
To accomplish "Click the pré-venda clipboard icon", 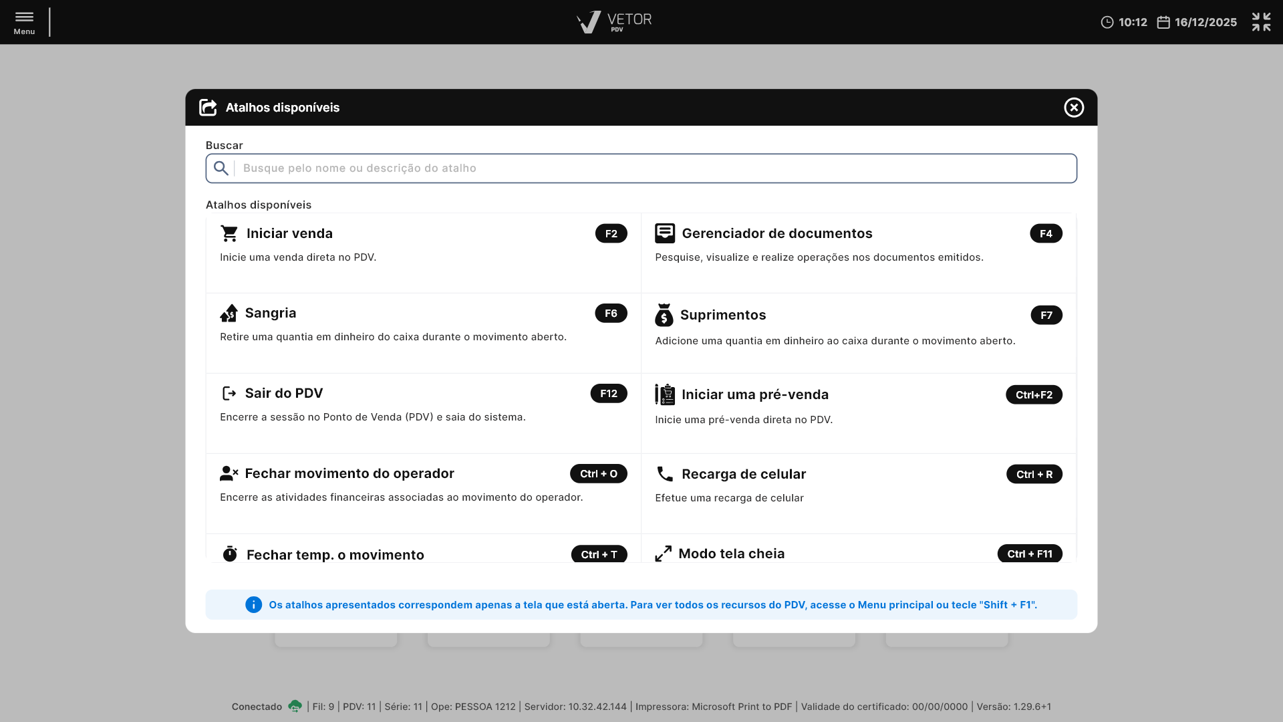I will [664, 394].
